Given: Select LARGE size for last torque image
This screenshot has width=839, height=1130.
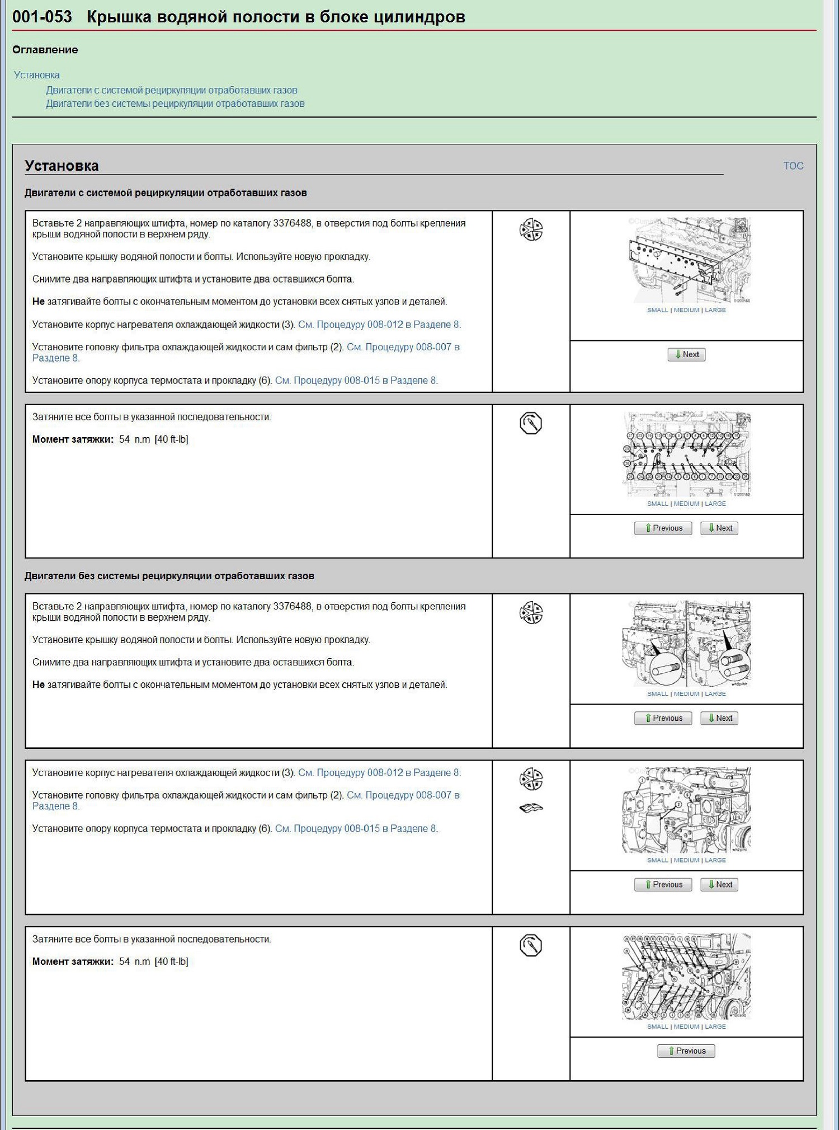Looking at the screenshot, I should (x=715, y=1026).
